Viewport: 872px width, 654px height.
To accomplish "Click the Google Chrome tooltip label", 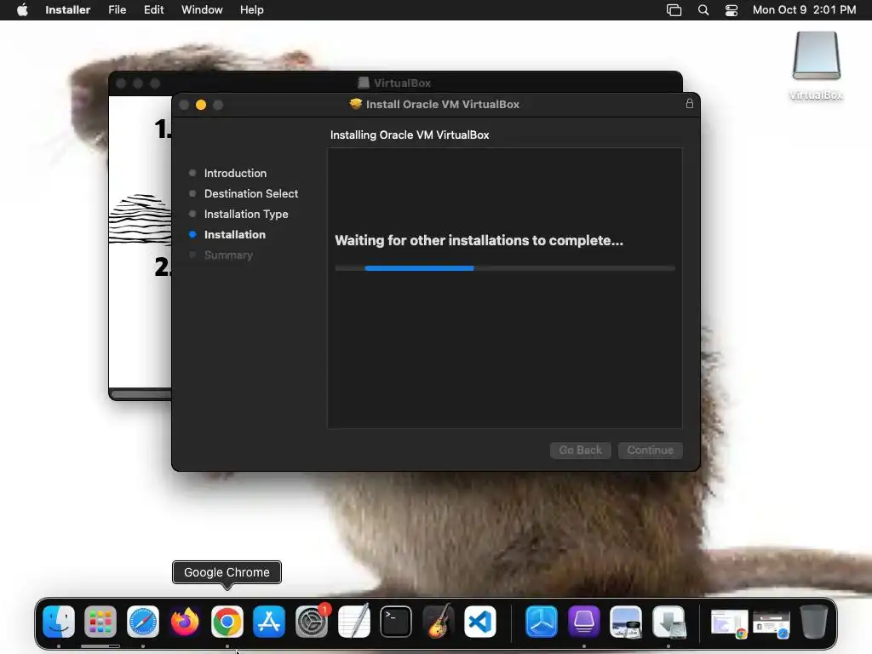I will coord(227,572).
